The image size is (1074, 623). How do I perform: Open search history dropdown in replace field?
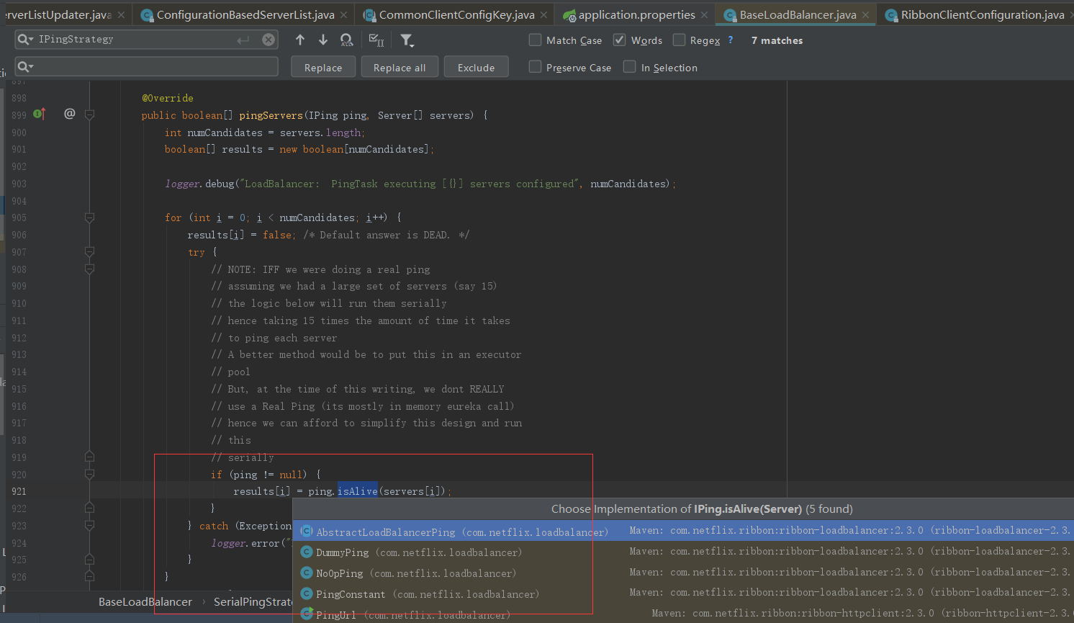[25, 66]
